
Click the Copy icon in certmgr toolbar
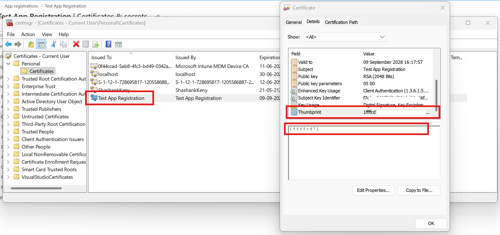[63, 44]
